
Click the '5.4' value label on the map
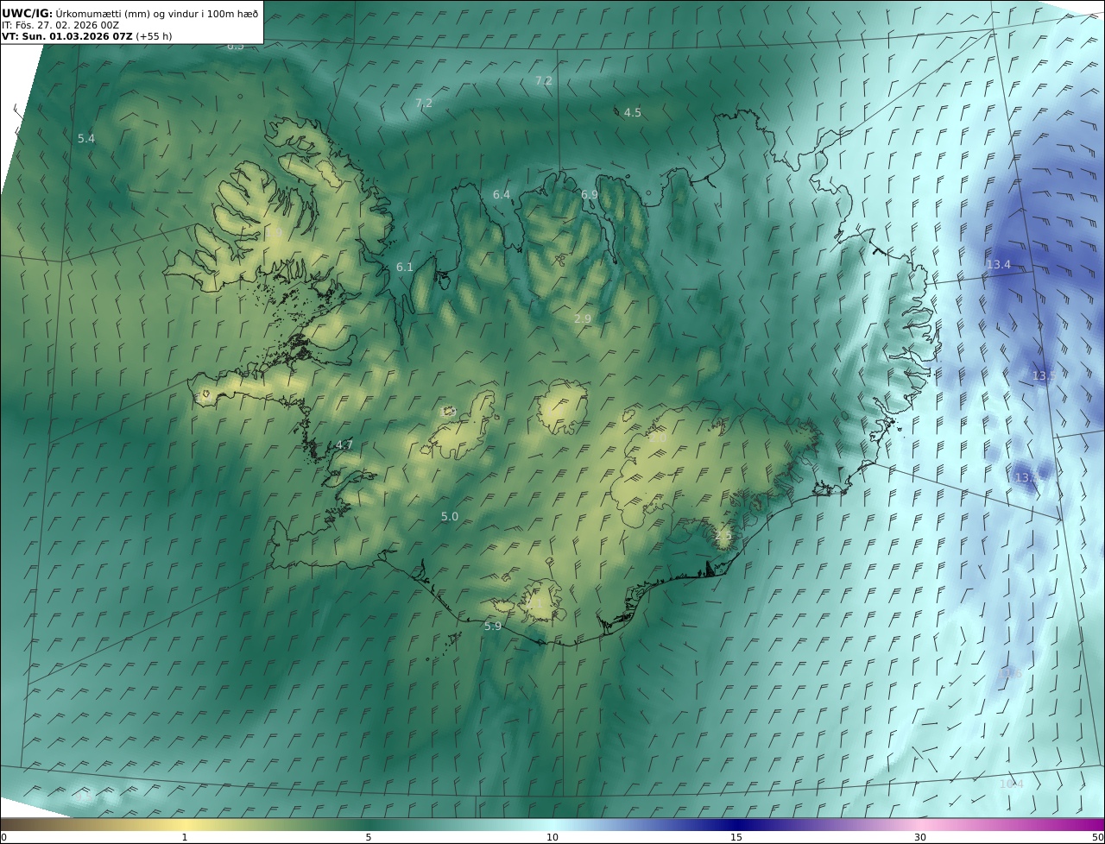point(86,138)
